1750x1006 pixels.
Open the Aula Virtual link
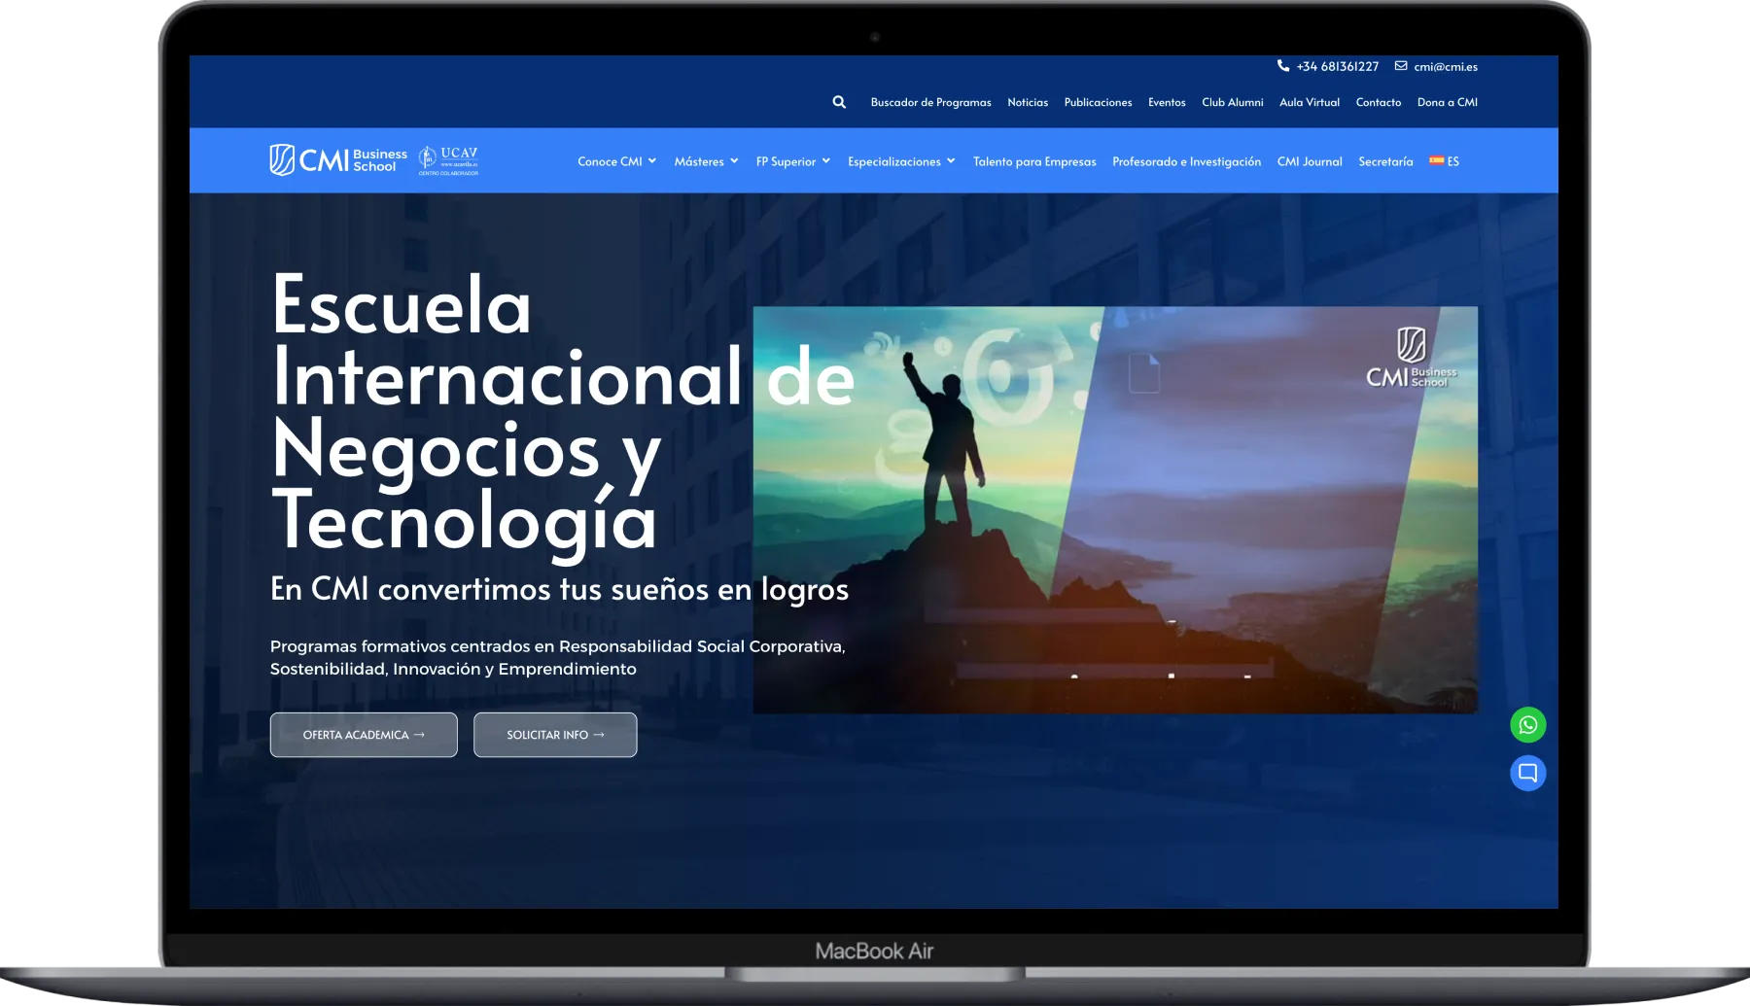1310,102
